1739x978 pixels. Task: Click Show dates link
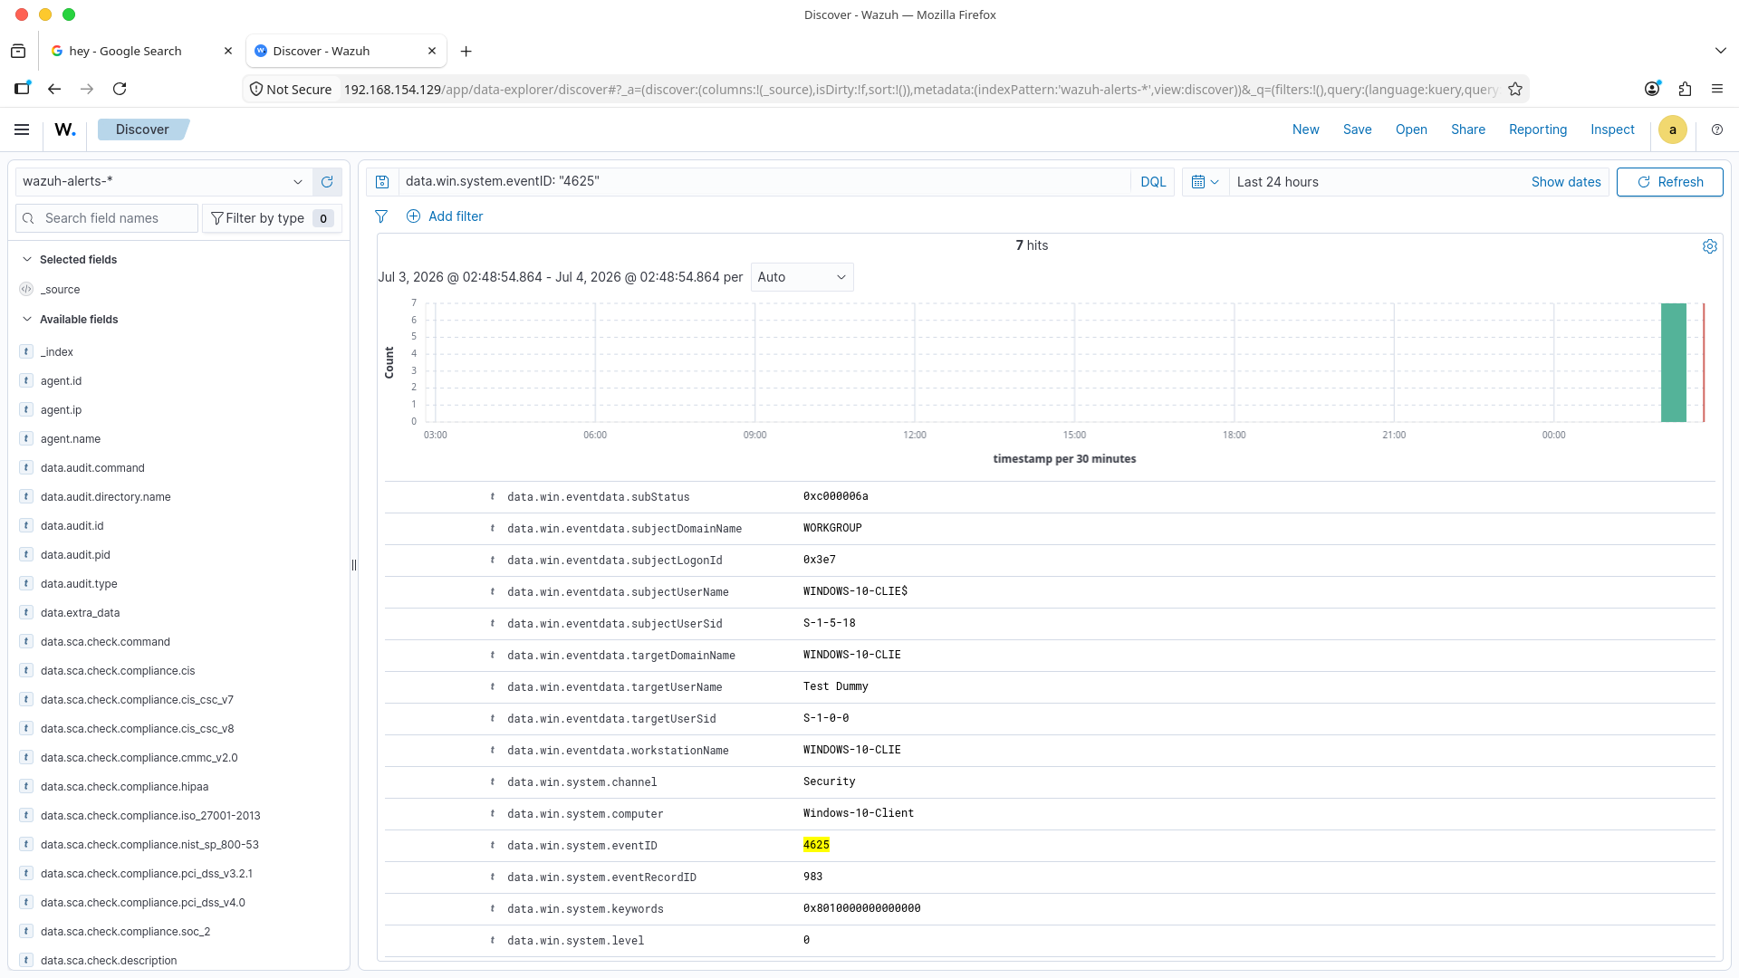[x=1565, y=182]
